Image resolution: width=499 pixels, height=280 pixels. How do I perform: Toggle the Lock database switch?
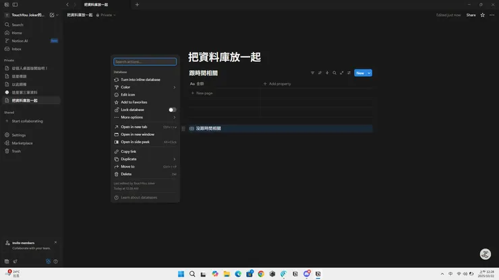pyautogui.click(x=172, y=110)
